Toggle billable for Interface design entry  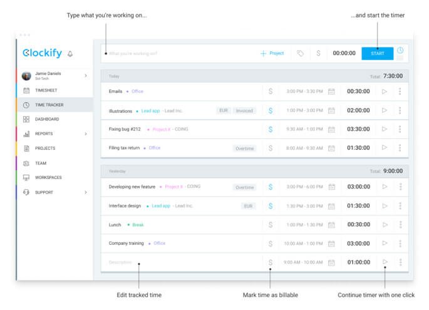(x=271, y=206)
